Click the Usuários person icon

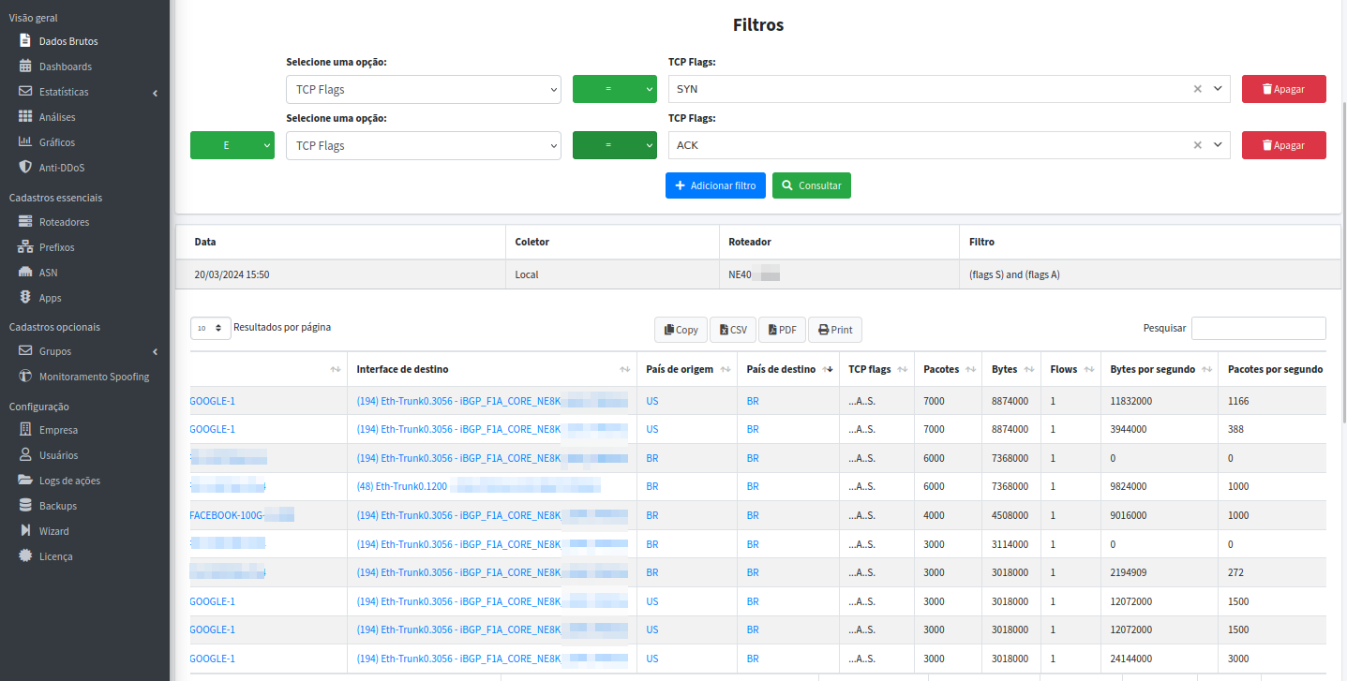pos(25,455)
